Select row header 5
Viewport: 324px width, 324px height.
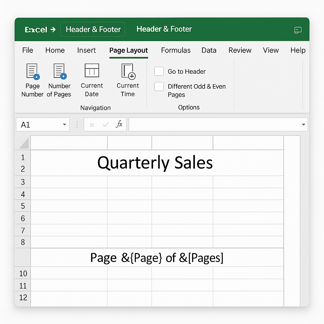(23, 206)
